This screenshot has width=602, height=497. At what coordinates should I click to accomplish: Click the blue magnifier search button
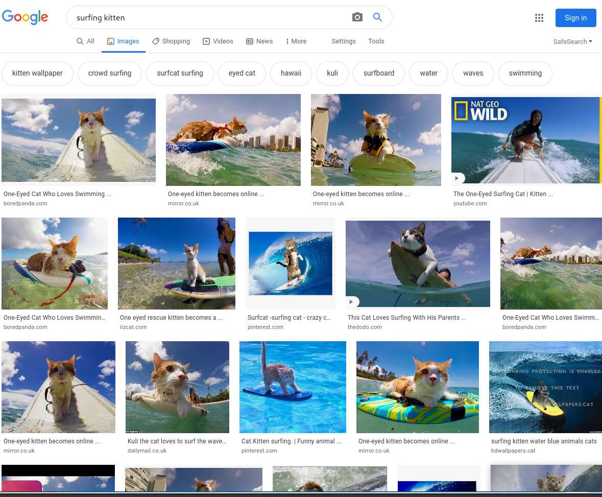point(377,17)
